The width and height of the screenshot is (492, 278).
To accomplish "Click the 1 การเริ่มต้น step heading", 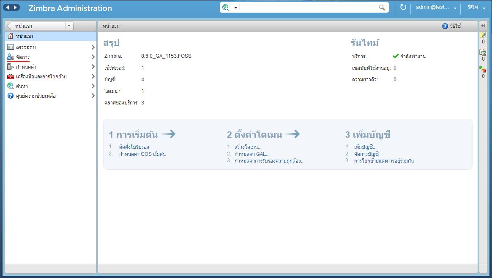I will [133, 134].
